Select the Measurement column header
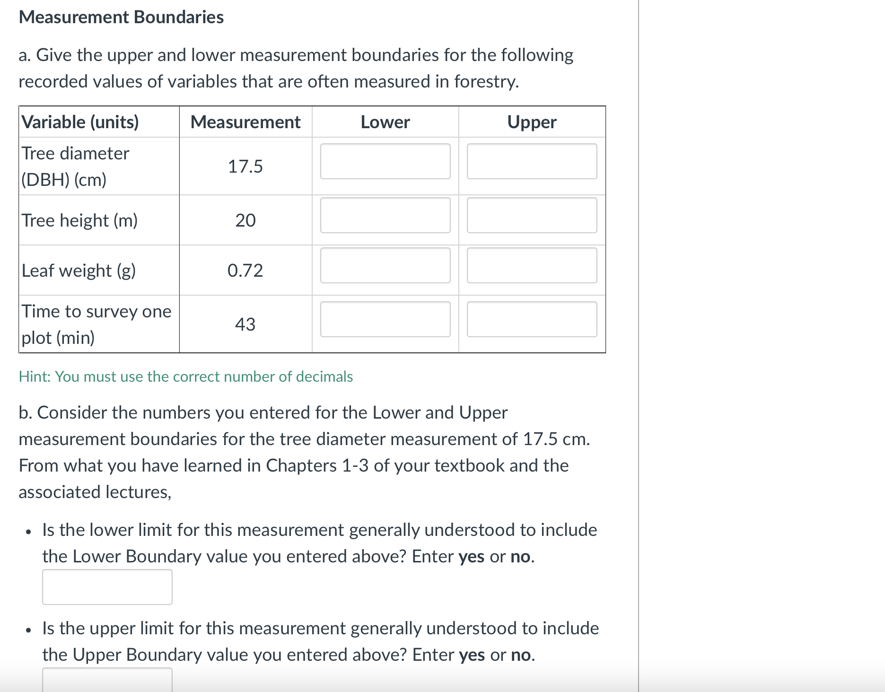 (x=245, y=122)
